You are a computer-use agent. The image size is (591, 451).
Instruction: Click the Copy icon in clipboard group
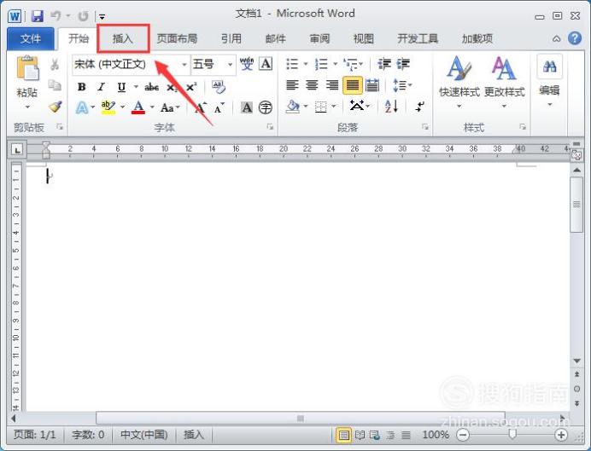(55, 85)
